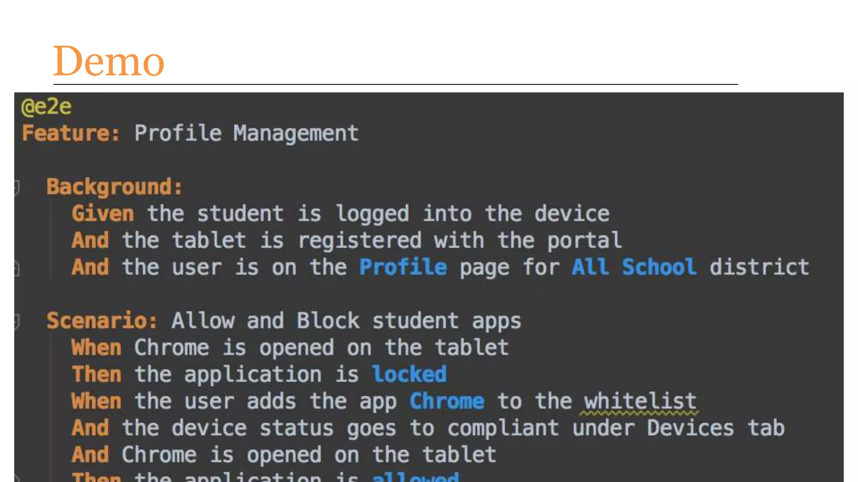
Task: Click the Demo slide title
Action: point(109,61)
